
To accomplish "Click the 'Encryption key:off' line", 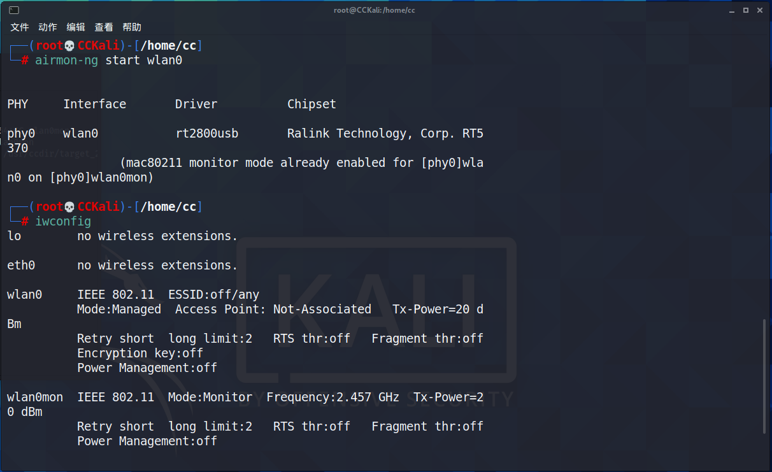I will pyautogui.click(x=140, y=353).
